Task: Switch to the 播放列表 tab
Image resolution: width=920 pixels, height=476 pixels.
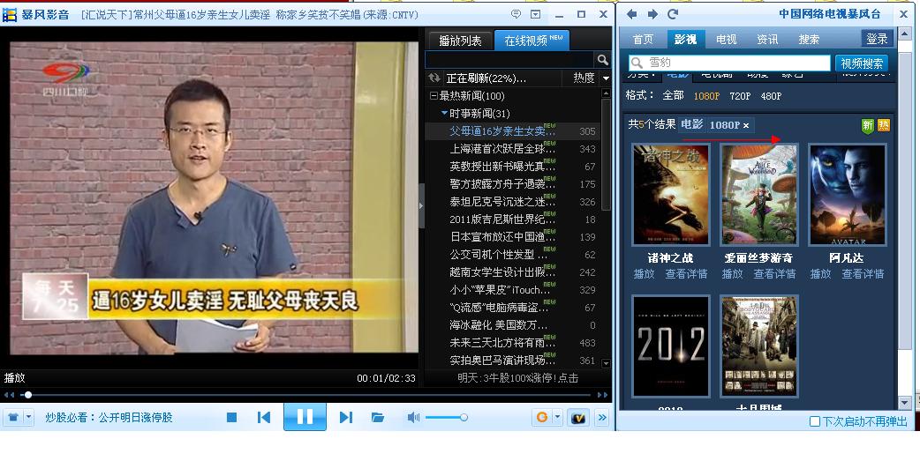Action: click(460, 41)
